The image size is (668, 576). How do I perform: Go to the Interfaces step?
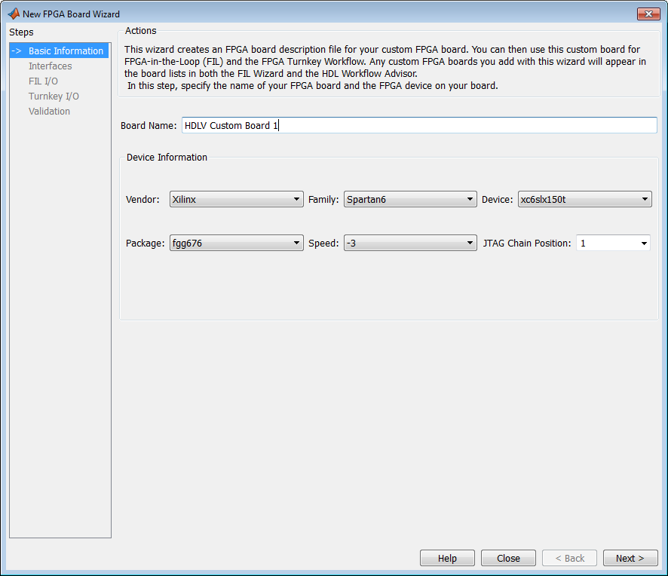[x=51, y=66]
